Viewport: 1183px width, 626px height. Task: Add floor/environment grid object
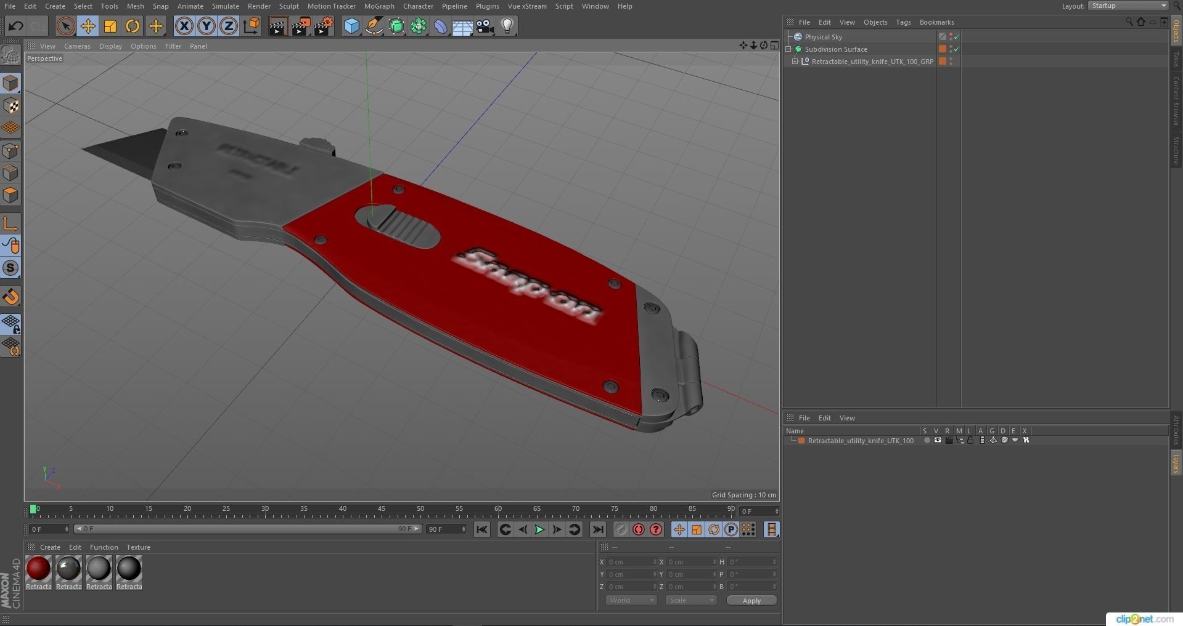[462, 26]
